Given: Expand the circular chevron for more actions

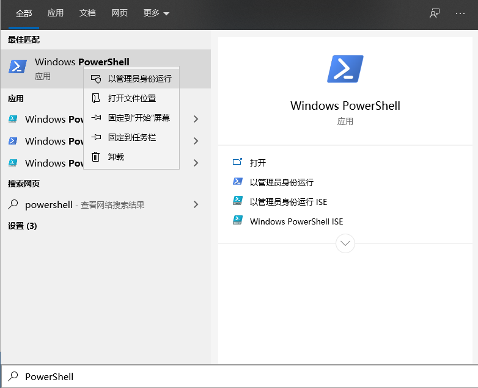Looking at the screenshot, I should (345, 243).
